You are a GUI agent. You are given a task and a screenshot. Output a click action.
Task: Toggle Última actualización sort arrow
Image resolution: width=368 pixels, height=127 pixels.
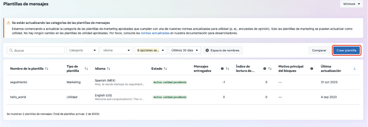355,69
